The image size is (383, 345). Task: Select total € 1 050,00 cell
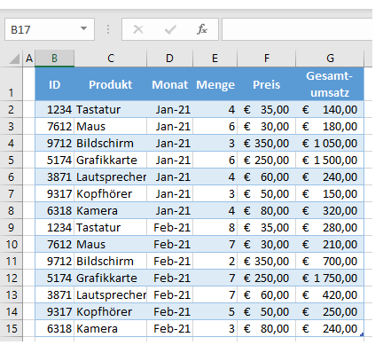coord(330,143)
